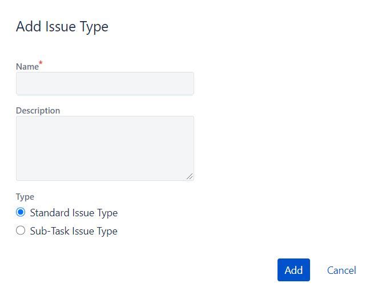
Task: Keep Standard Issue Type selected
Action: [21, 212]
